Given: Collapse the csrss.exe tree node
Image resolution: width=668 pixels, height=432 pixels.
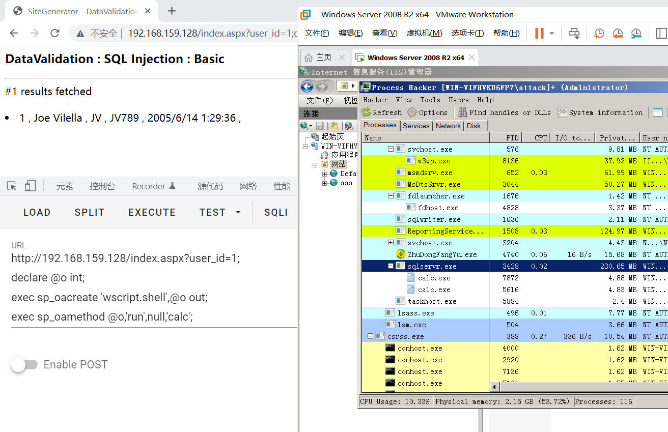Looking at the screenshot, I should pyautogui.click(x=371, y=336).
